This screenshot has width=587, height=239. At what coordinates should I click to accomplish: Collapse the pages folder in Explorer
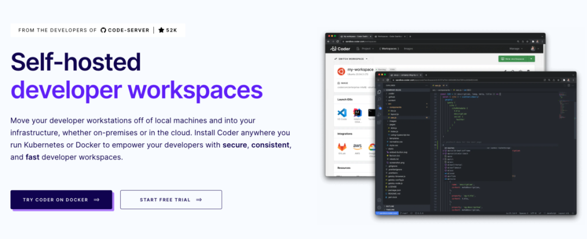406,124
